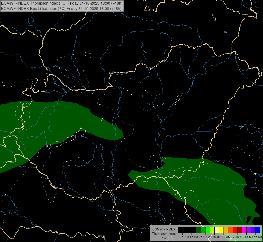The width and height of the screenshot is (263, 242).
Task: Click legend tick value '25'
Action: (201, 237)
